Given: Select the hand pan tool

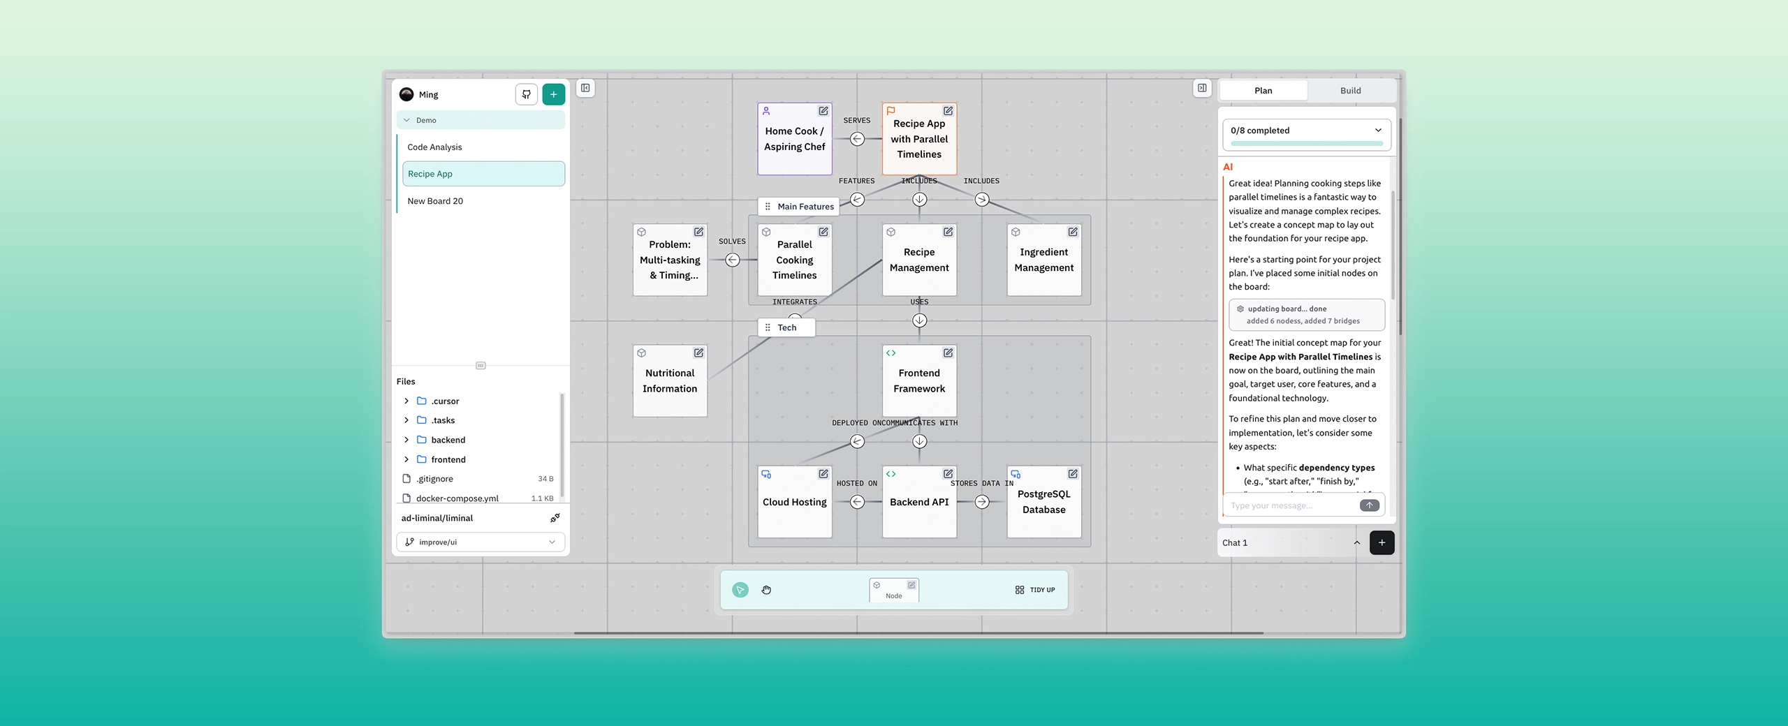Looking at the screenshot, I should (766, 590).
